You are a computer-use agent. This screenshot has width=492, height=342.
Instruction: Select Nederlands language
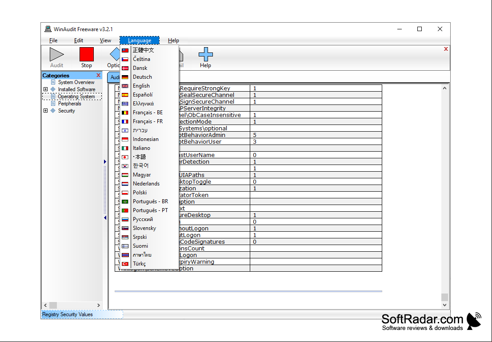149,184
